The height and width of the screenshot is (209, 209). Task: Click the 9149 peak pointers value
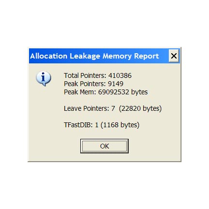pyautogui.click(x=116, y=84)
